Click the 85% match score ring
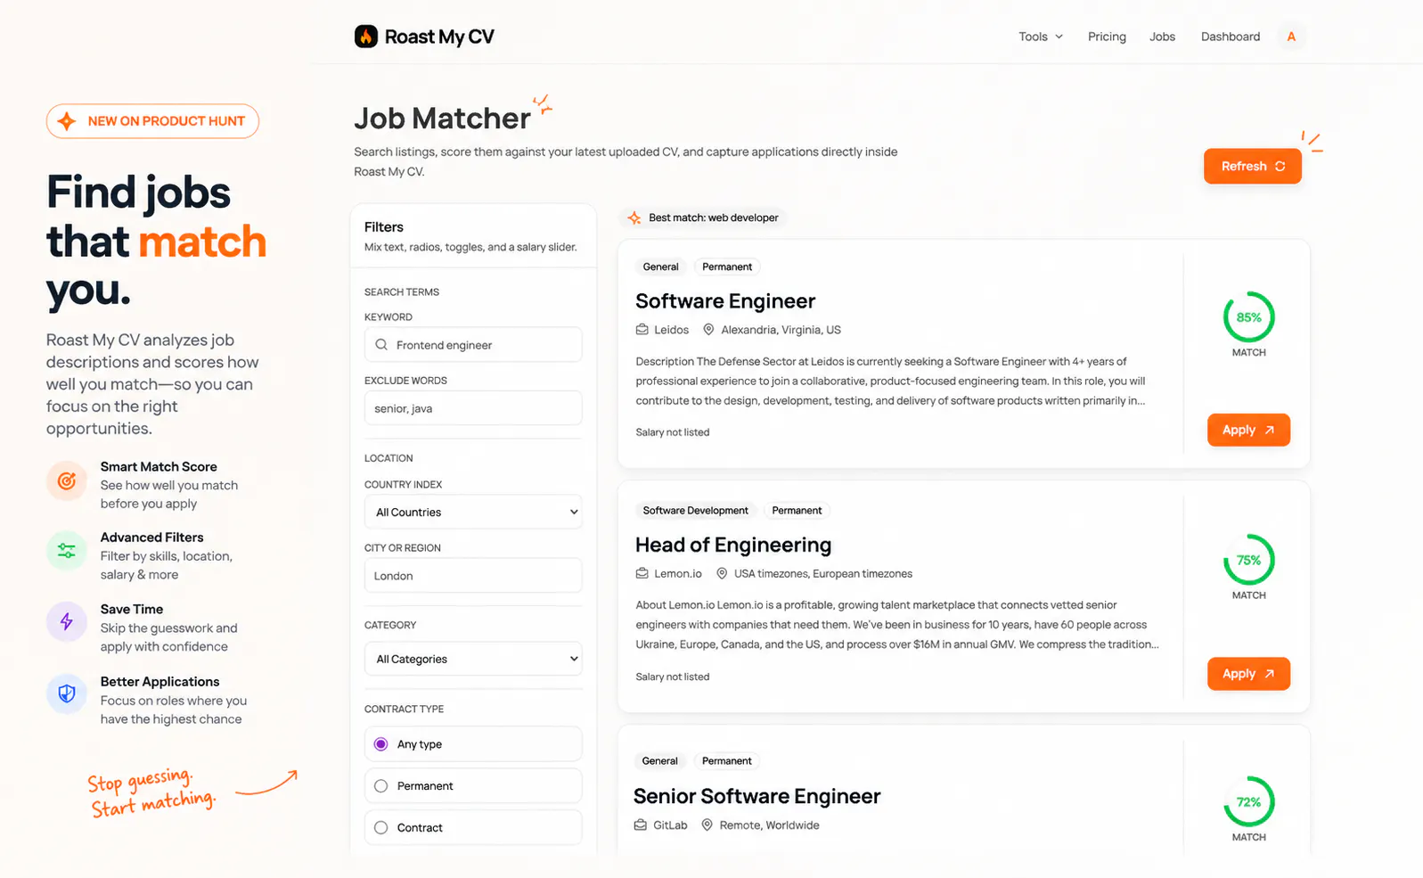 pyautogui.click(x=1248, y=317)
